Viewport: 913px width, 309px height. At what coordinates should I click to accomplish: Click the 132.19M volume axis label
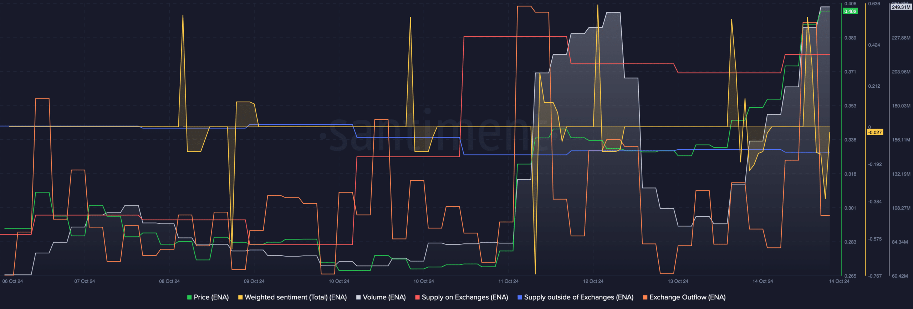point(901,174)
